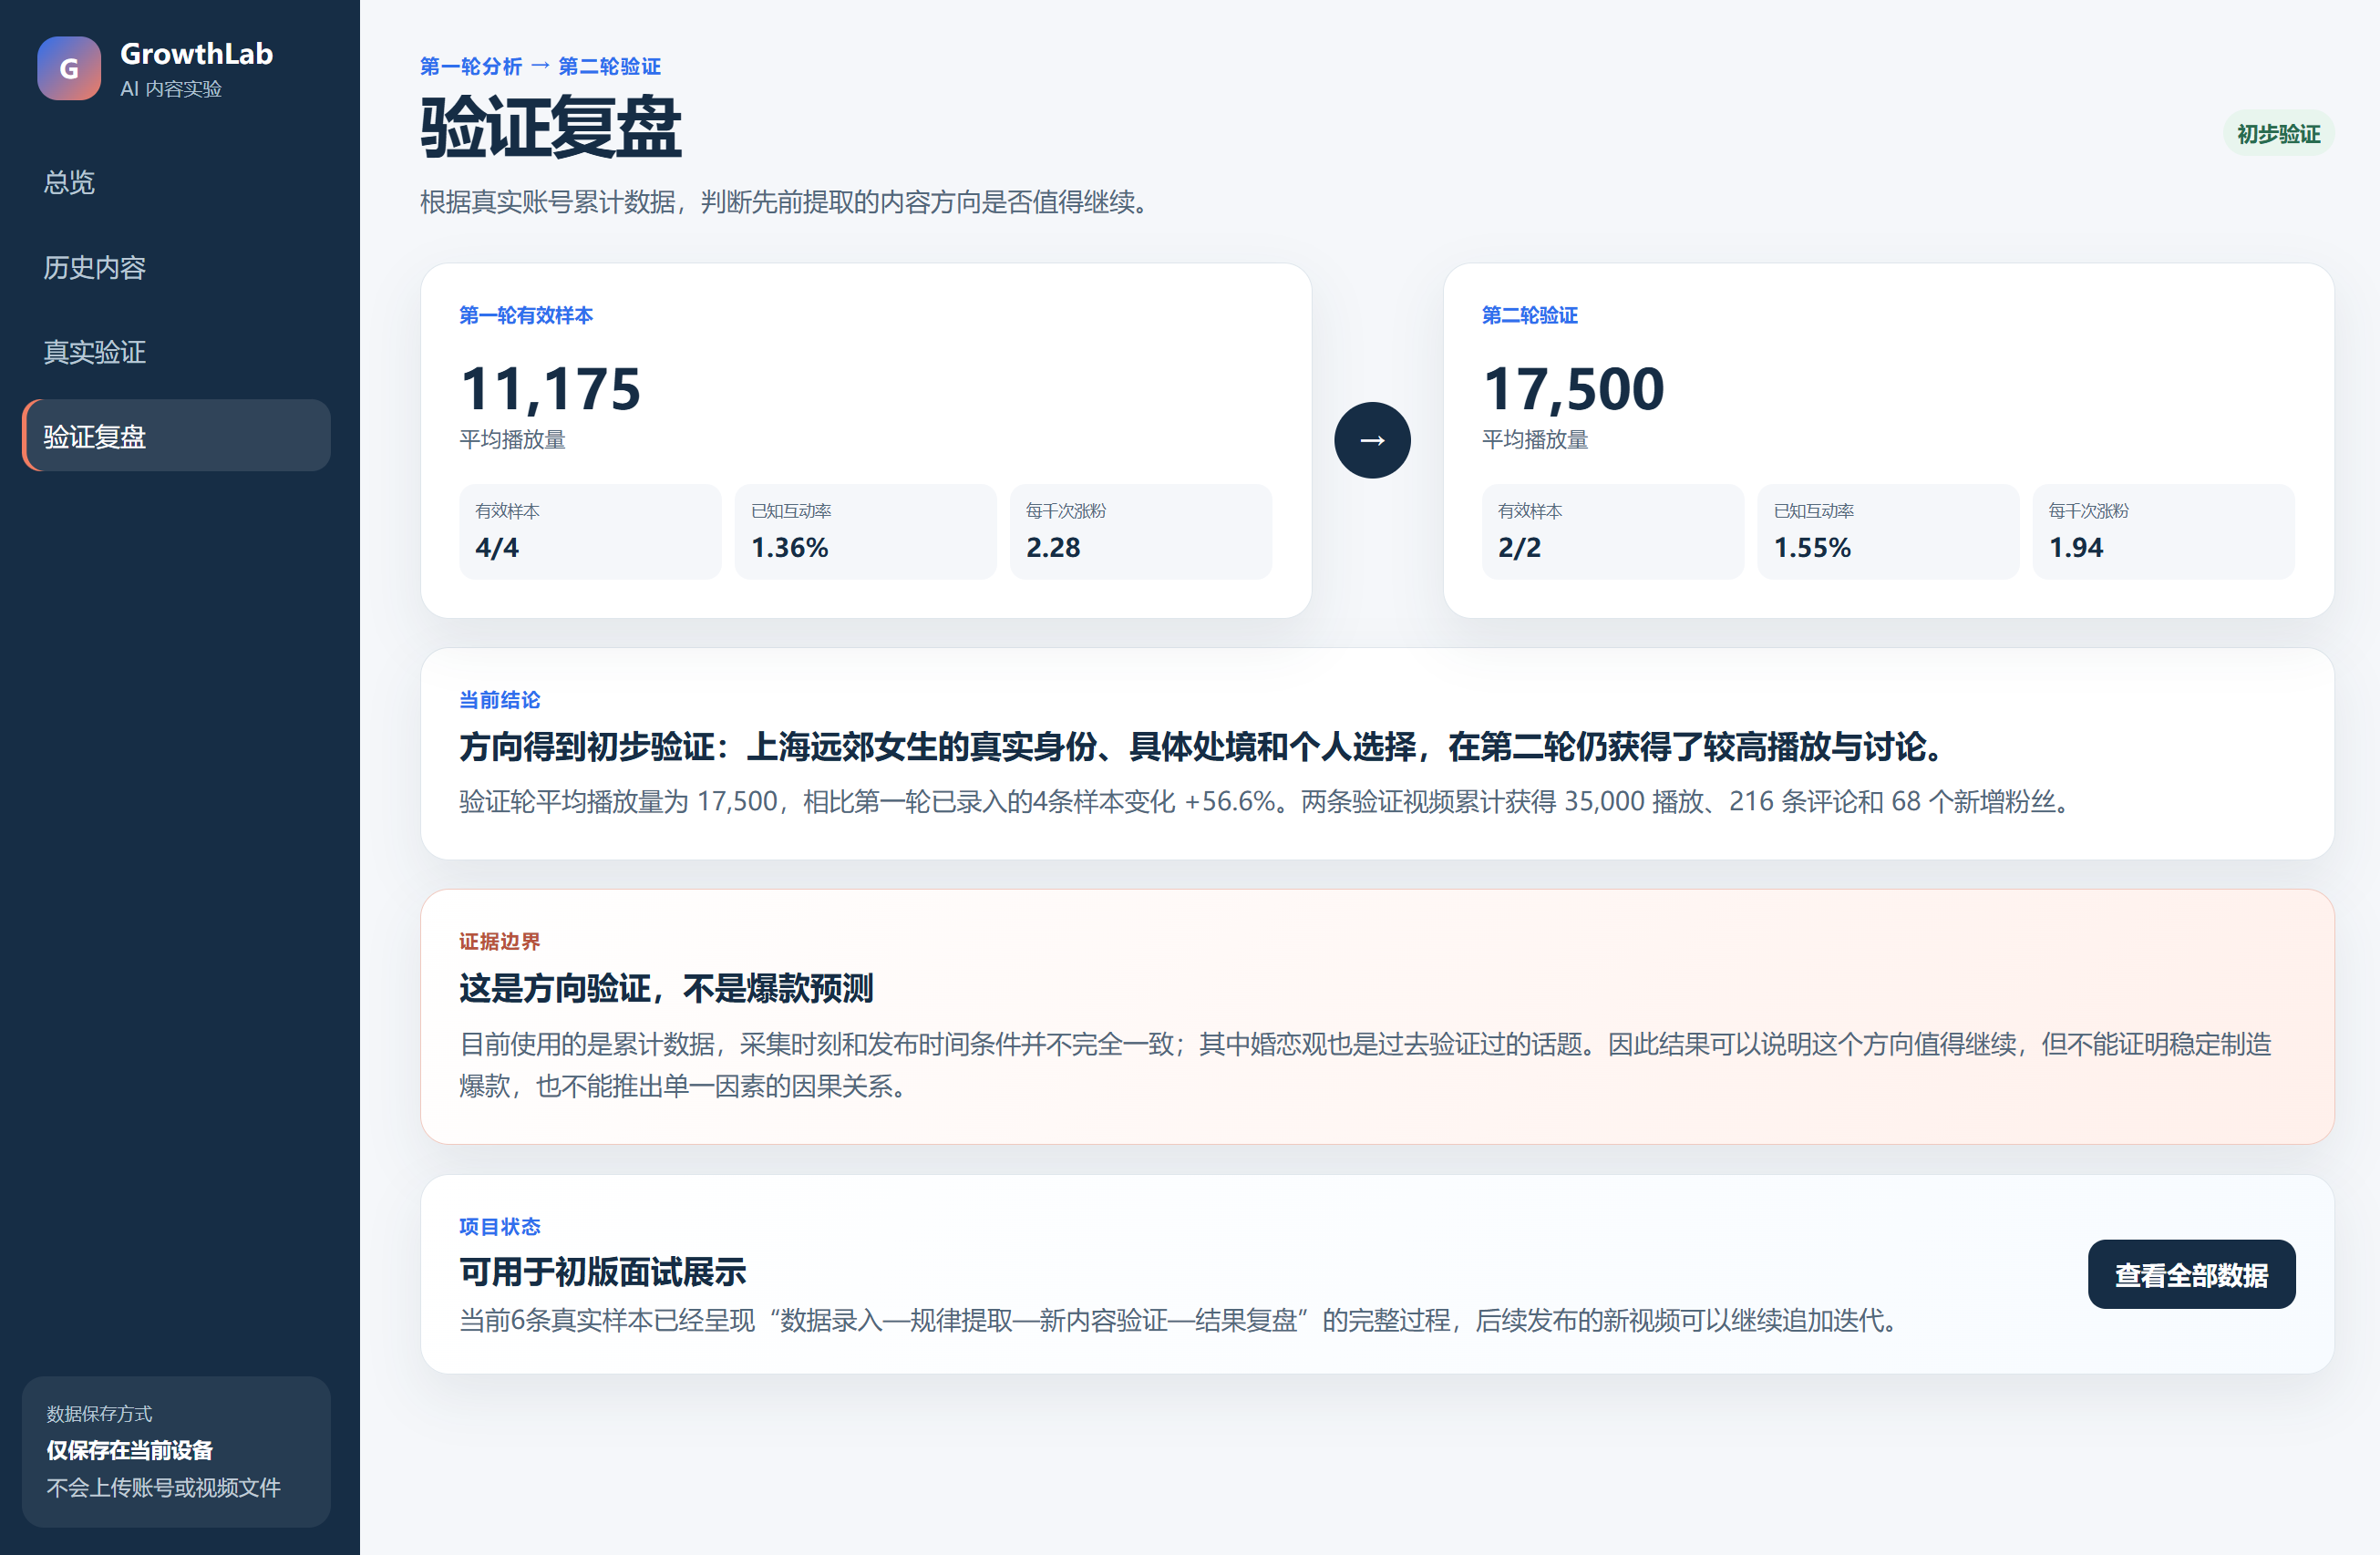Click the 17,500 average plays value
This screenshot has height=1555, width=2380.
coord(1574,388)
